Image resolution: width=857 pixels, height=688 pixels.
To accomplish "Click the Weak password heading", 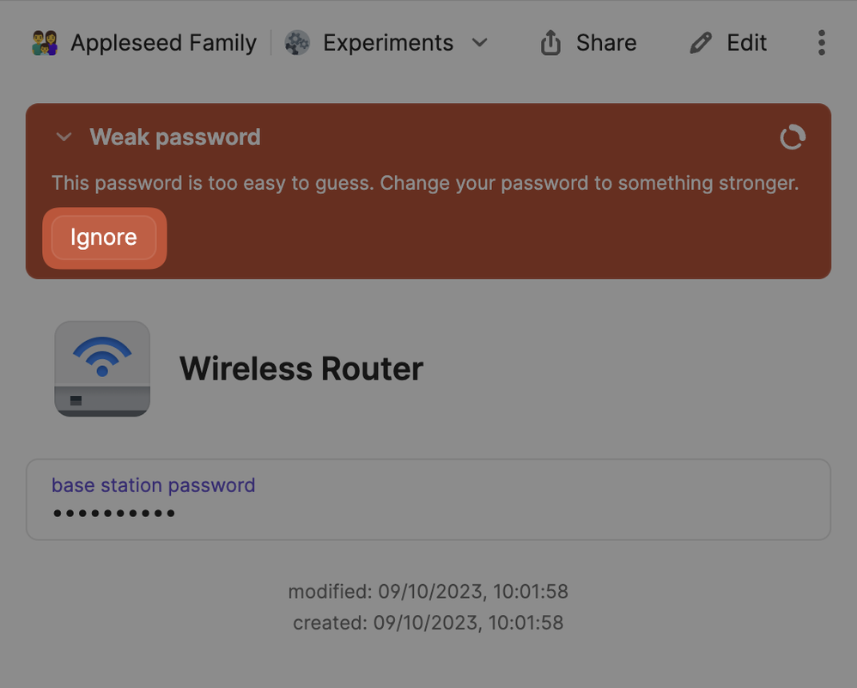I will [175, 137].
